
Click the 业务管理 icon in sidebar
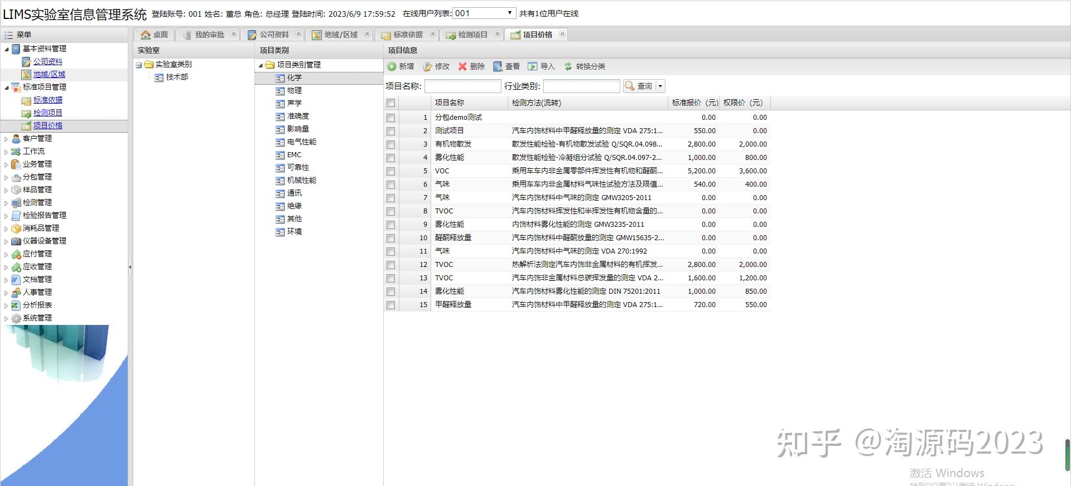[x=16, y=164]
